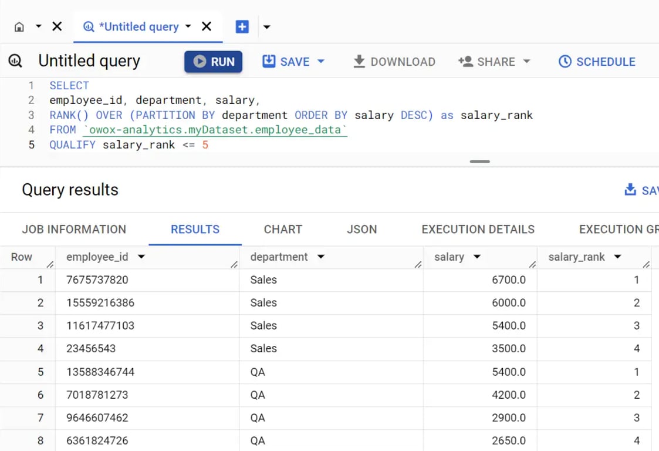Save the query

tap(286, 62)
